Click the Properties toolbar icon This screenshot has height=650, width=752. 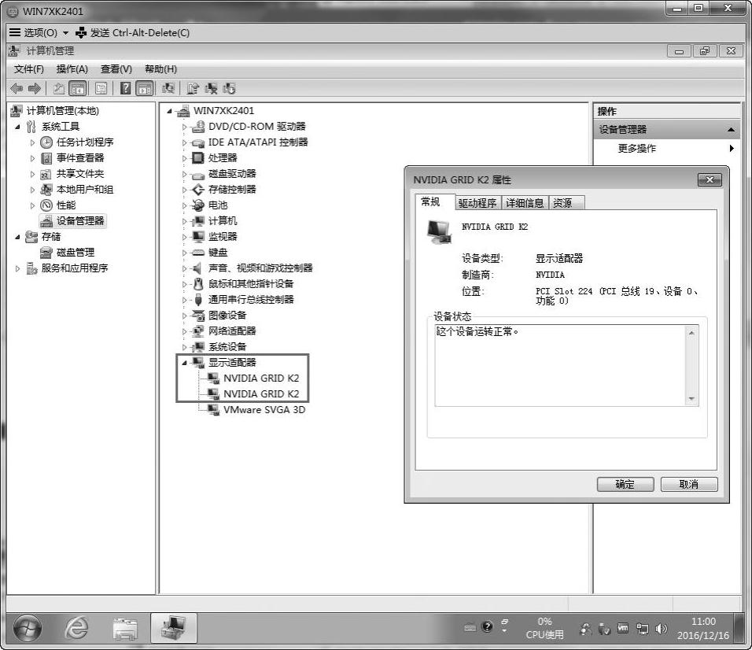101,88
